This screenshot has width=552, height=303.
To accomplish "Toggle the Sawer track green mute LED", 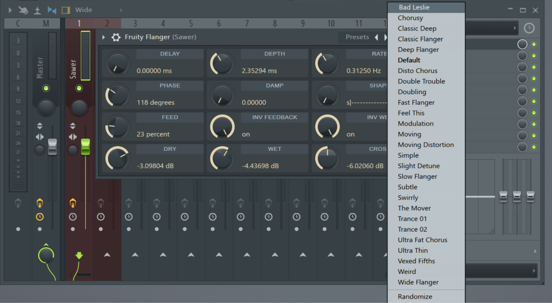I will [x=79, y=88].
